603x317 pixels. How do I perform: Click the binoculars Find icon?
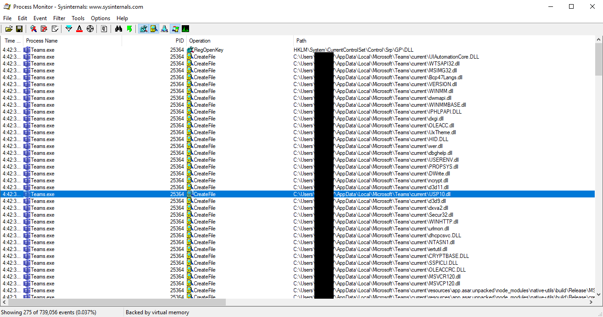pyautogui.click(x=118, y=29)
